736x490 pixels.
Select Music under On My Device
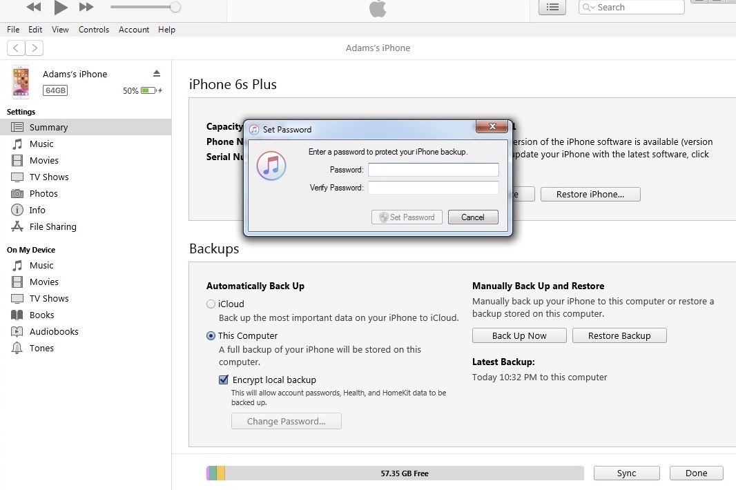pyautogui.click(x=86, y=265)
